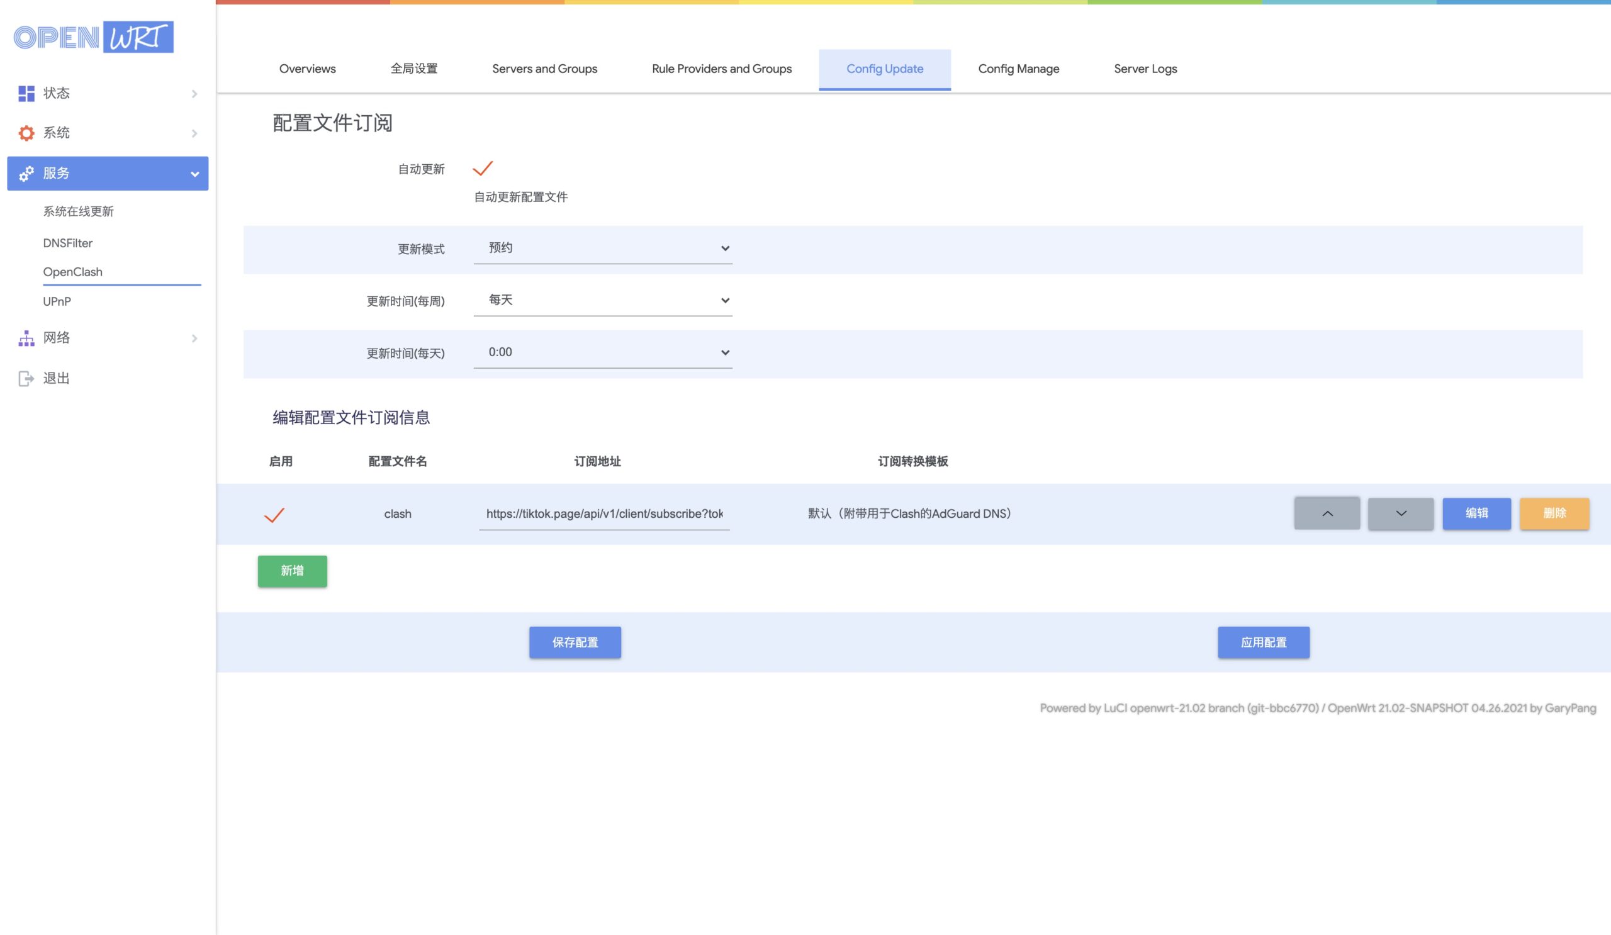The width and height of the screenshot is (1611, 935).
Task: Click the services cog icon in sidebar
Action: pyautogui.click(x=26, y=173)
